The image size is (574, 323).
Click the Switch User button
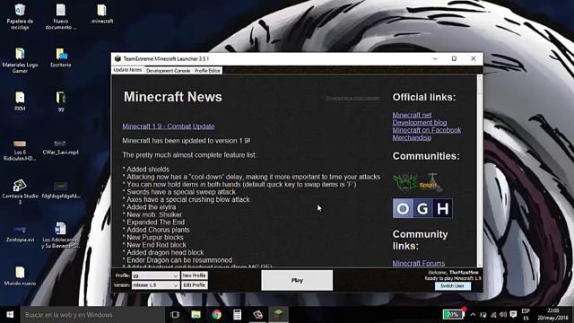[x=452, y=285]
